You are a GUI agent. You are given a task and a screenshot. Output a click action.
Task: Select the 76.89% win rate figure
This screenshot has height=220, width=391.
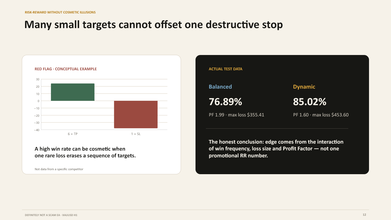point(225,102)
